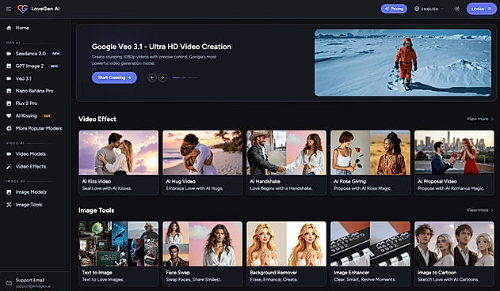Click 'Love Begins with a Handshake.' caption
500x291 pixels.
pyautogui.click(x=281, y=188)
